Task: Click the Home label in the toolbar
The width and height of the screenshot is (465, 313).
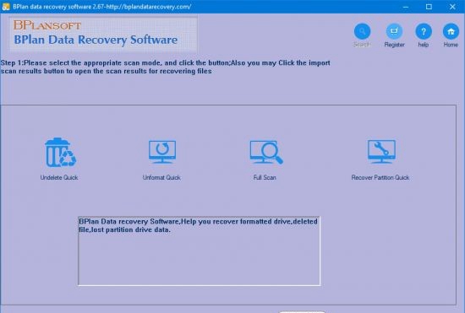Action: 451,45
